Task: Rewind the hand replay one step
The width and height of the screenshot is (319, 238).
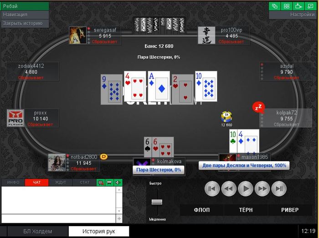Action: [x=229, y=189]
